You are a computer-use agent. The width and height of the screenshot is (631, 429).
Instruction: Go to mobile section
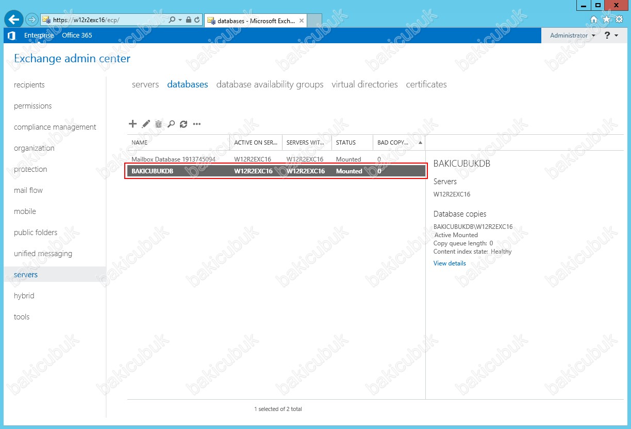pos(25,211)
